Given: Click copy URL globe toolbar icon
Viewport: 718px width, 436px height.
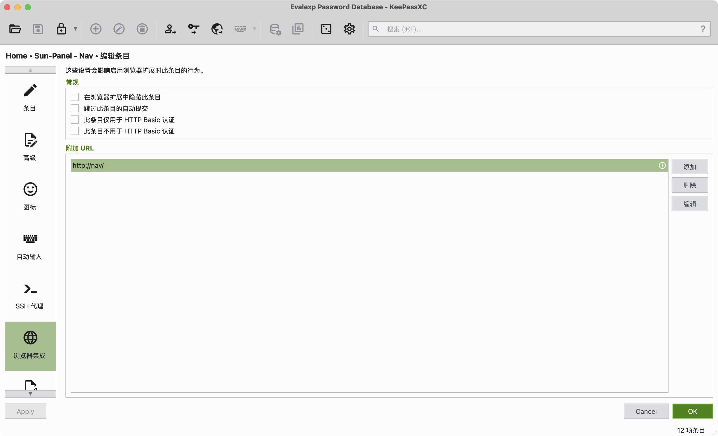Looking at the screenshot, I should point(217,29).
